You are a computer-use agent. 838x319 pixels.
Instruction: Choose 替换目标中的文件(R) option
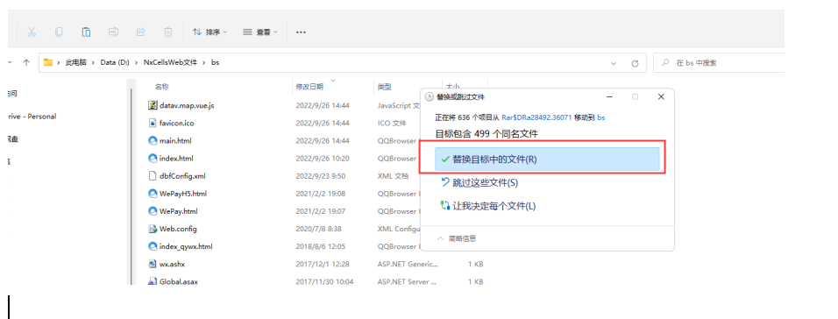point(547,159)
